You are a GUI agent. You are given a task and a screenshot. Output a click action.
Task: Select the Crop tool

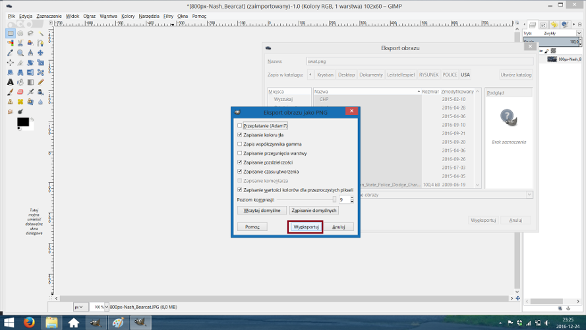pos(20,63)
